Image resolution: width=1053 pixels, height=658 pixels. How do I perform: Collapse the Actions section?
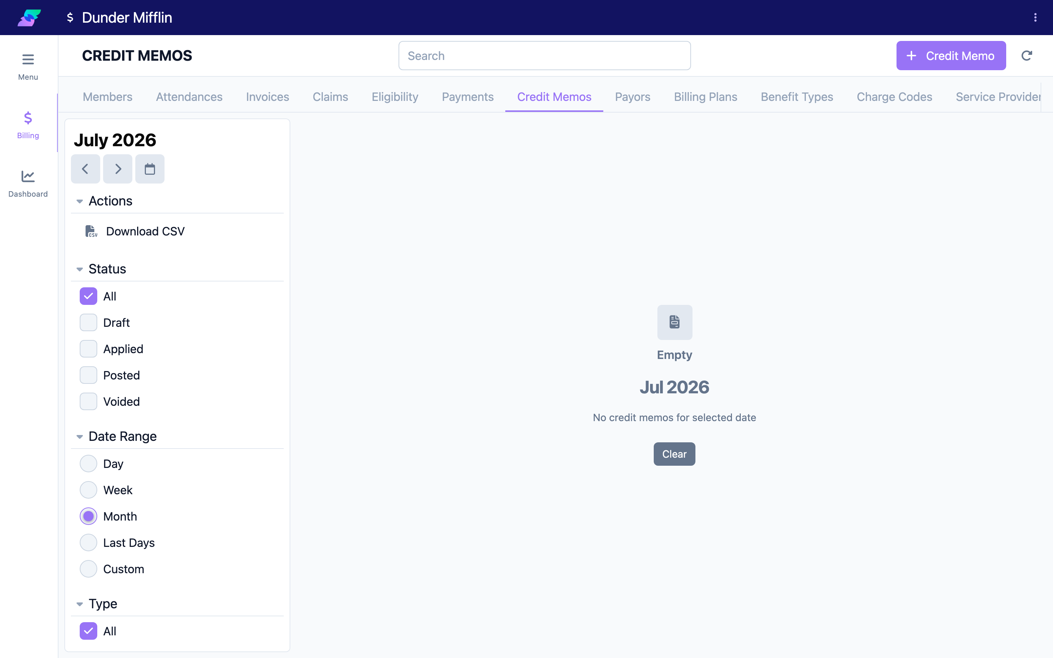(x=80, y=201)
